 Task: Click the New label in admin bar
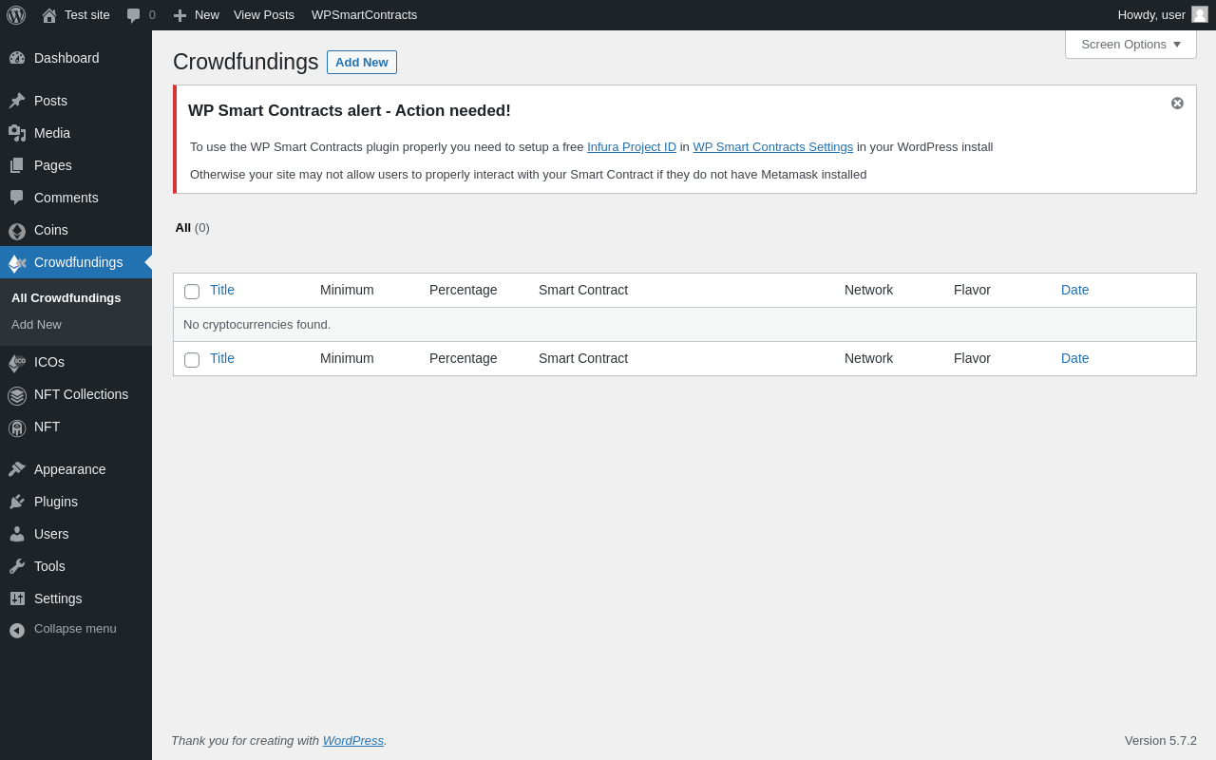point(207,15)
